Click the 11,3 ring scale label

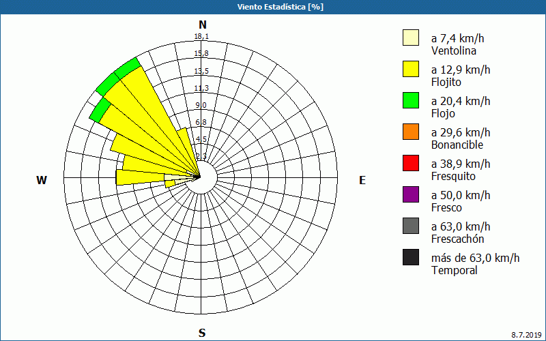click(201, 88)
